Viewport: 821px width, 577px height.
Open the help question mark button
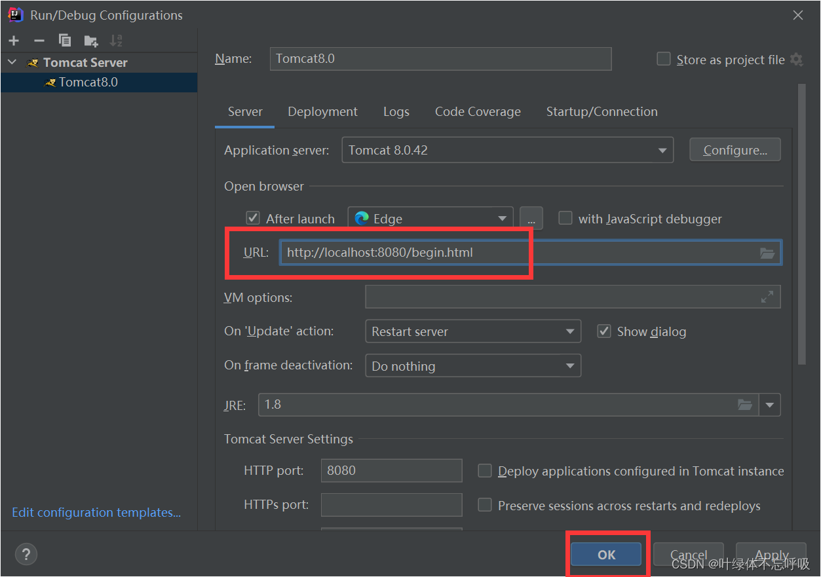26,554
